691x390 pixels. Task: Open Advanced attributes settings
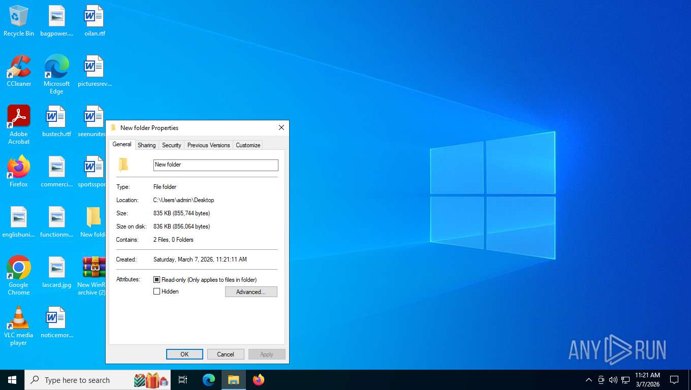[251, 292]
